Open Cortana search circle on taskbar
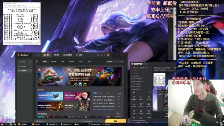This screenshot has height=126, width=224. (x=6, y=124)
